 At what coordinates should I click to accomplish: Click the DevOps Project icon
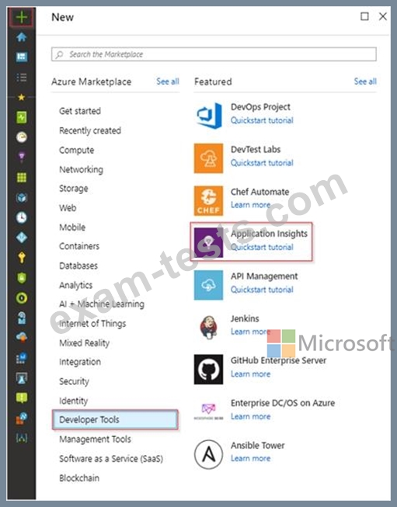tap(209, 116)
